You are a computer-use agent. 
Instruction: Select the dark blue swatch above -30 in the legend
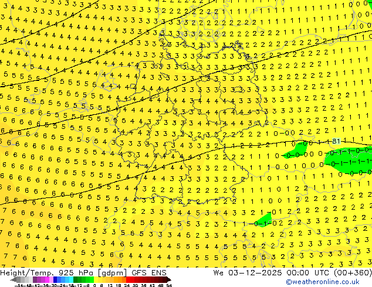pos(55,279)
